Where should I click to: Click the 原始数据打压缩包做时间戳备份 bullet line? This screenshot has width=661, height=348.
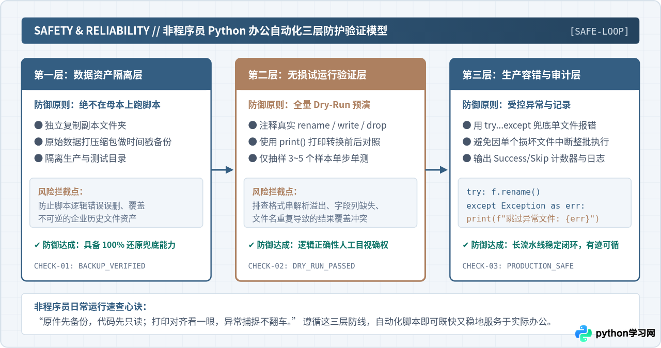[x=103, y=142]
